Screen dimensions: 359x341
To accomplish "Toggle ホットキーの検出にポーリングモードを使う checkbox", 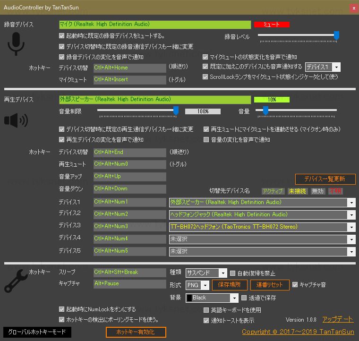I will (x=61, y=320).
